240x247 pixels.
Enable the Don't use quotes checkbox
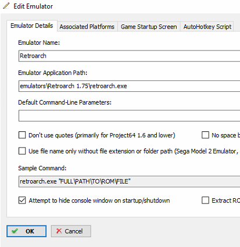(22, 135)
